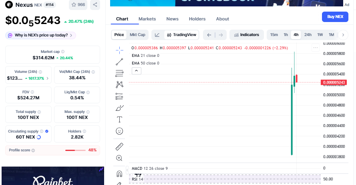Open the Markets tab
This screenshot has height=185, width=356.
[x=147, y=19]
